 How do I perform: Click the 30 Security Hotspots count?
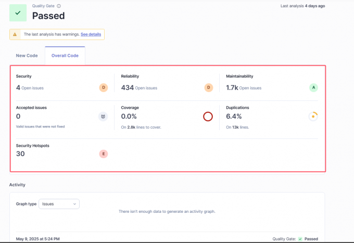21,154
